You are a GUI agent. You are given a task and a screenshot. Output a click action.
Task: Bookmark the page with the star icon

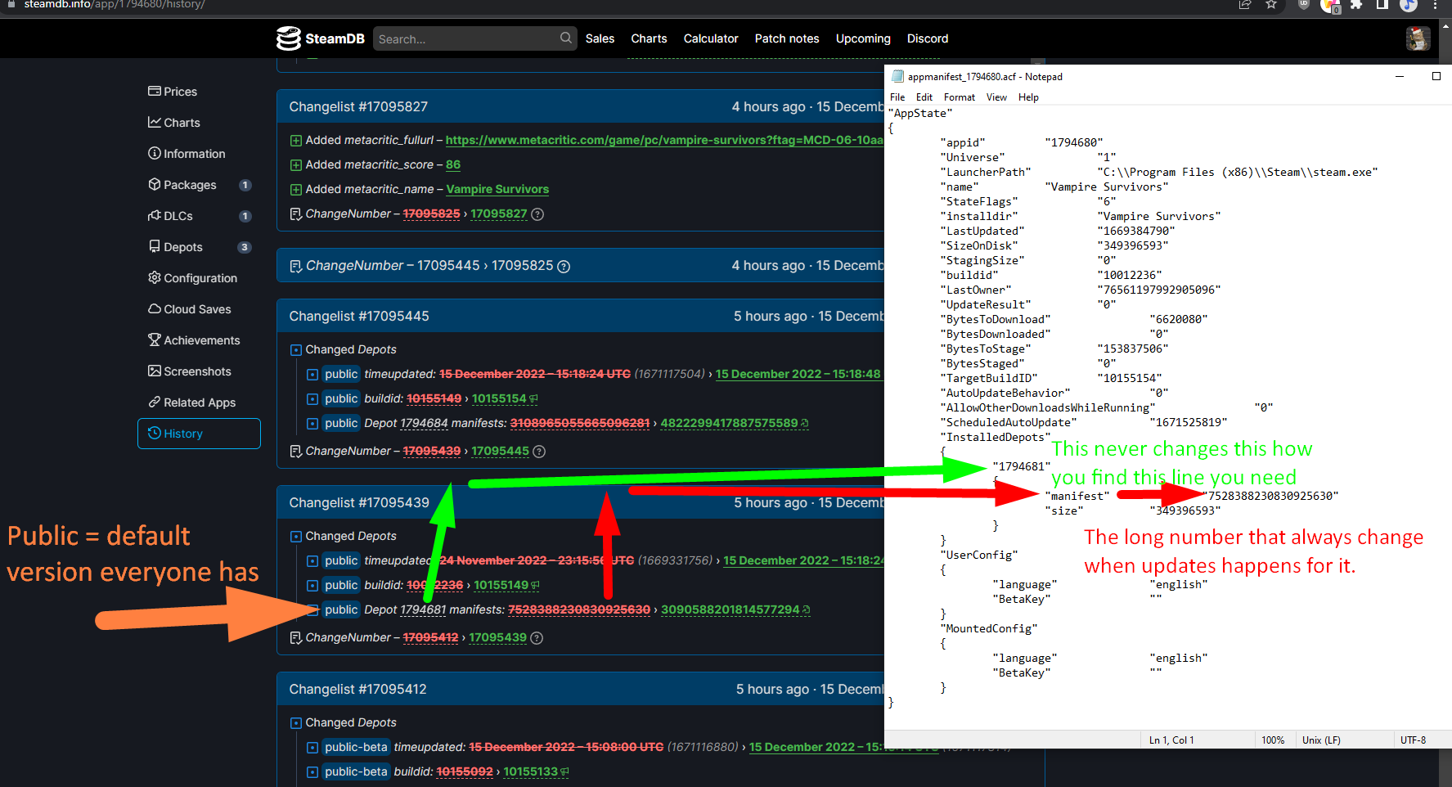(x=1271, y=5)
